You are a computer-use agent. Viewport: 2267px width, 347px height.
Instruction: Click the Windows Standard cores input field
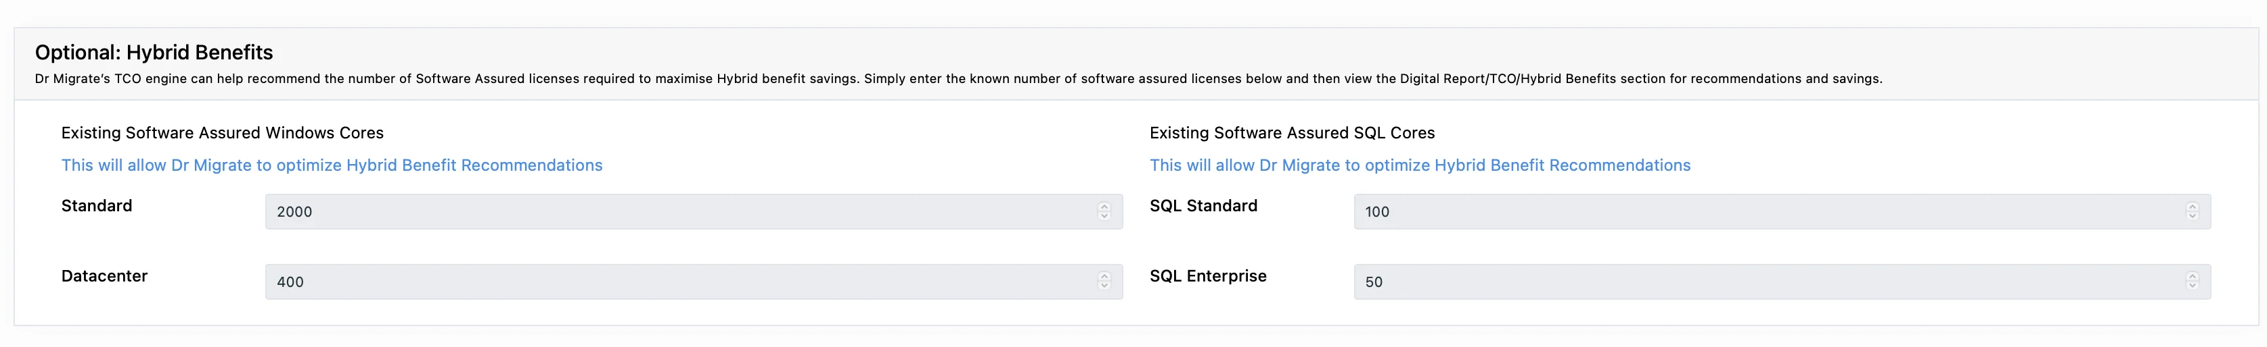(694, 212)
